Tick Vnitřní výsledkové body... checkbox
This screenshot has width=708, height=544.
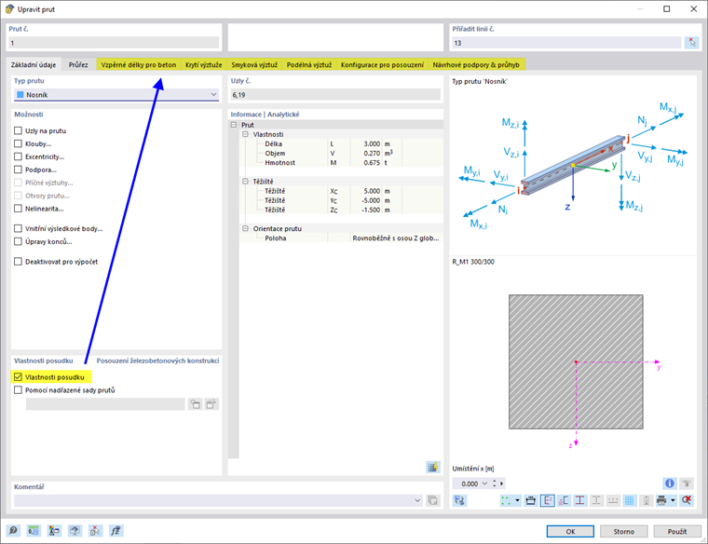point(18,228)
